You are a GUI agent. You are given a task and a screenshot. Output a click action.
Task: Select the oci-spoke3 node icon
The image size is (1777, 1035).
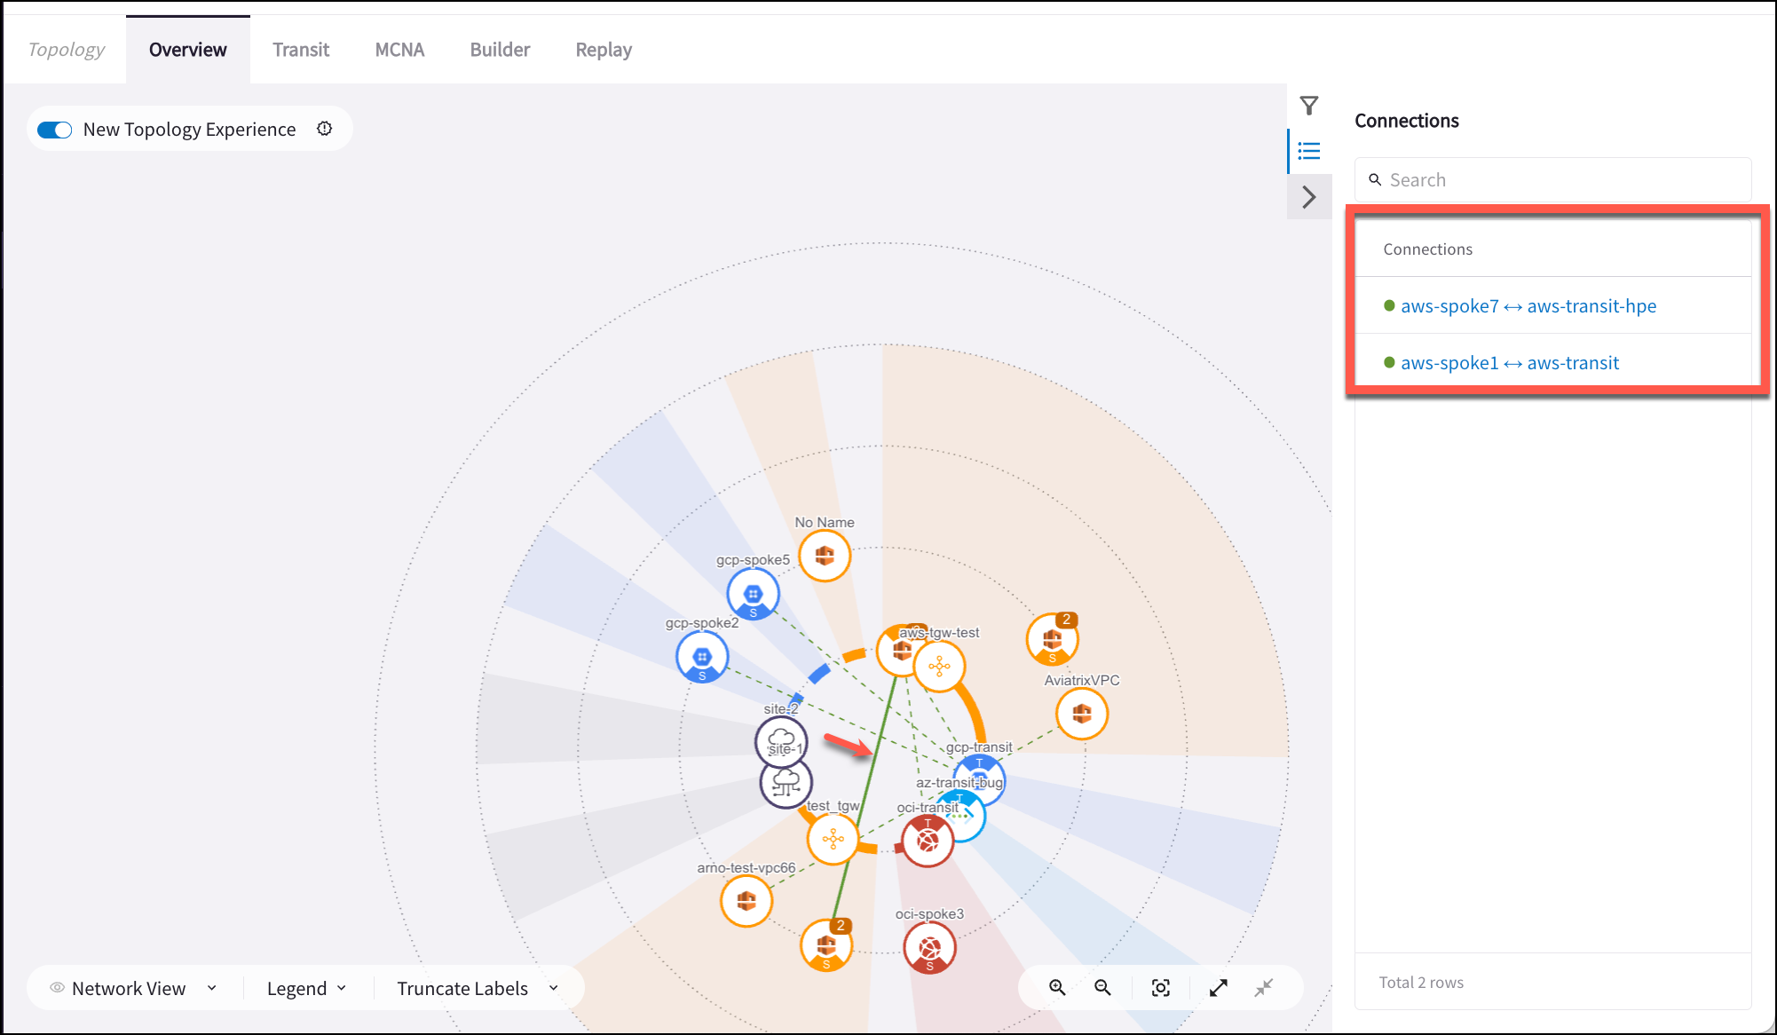(929, 947)
